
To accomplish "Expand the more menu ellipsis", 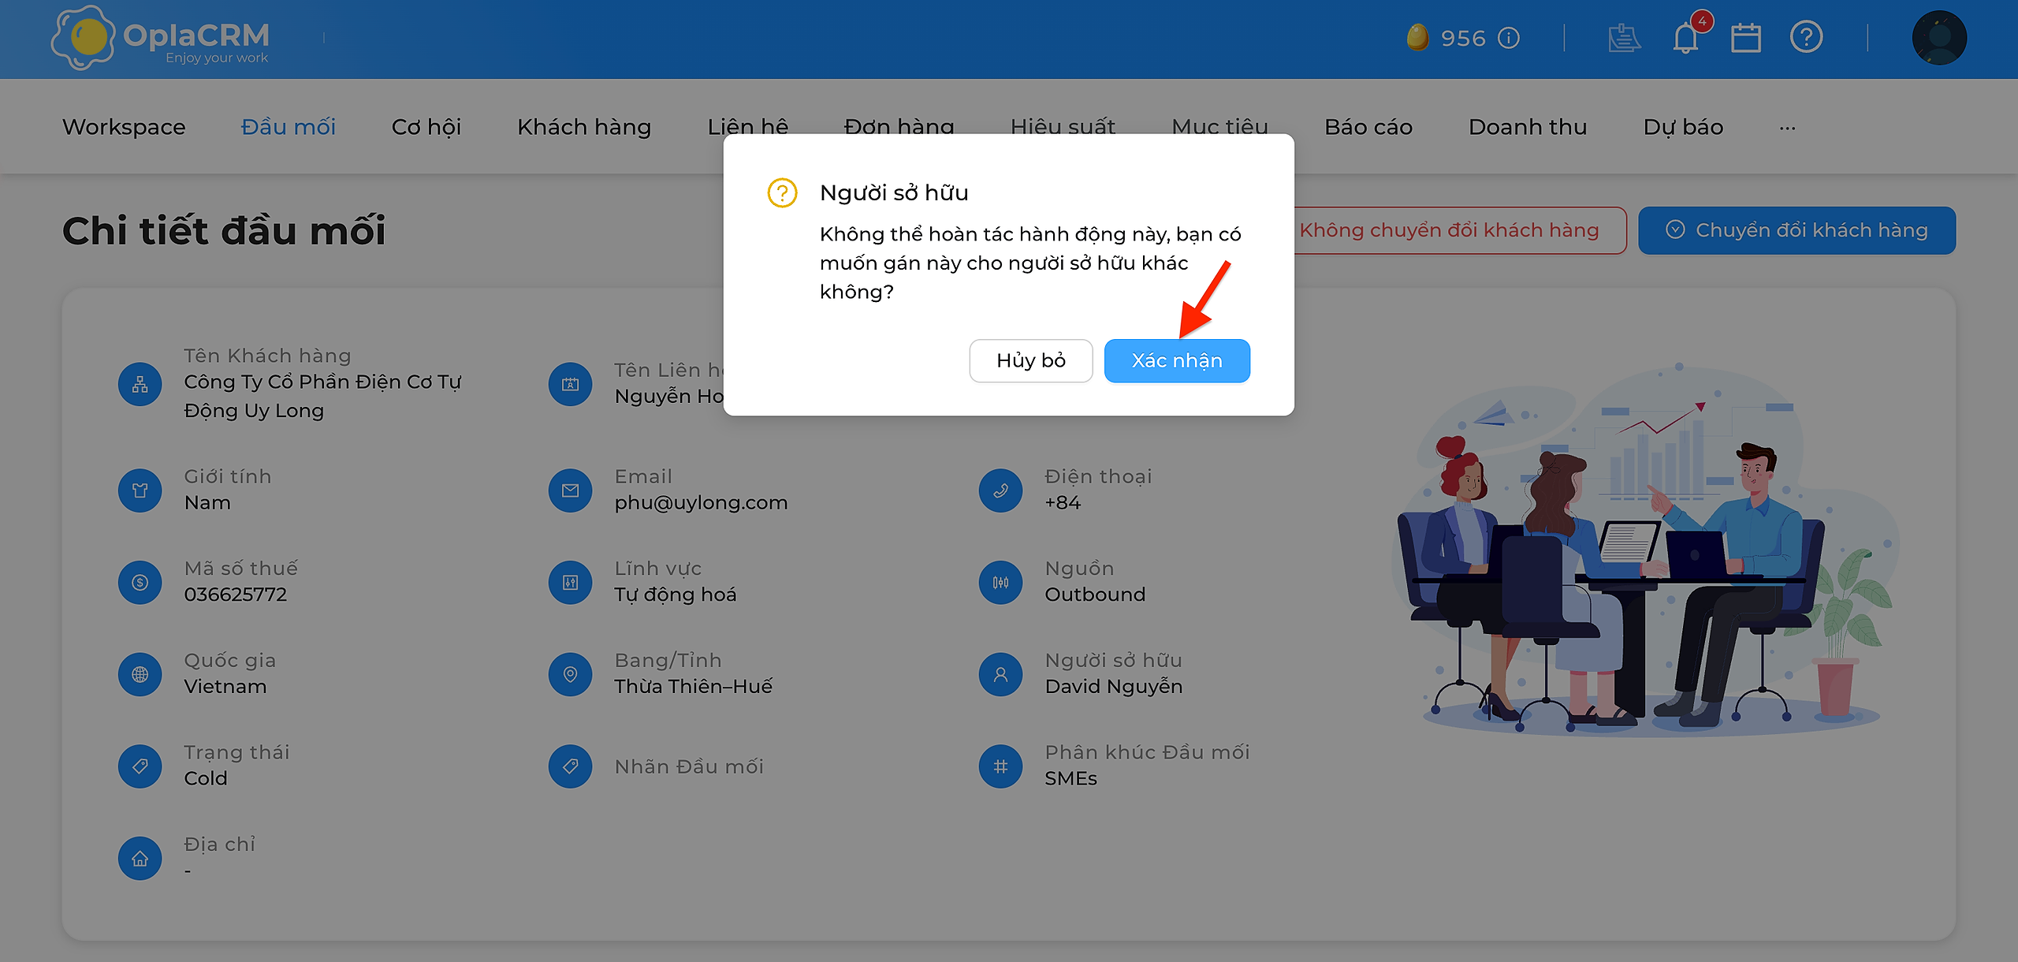I will 1787,128.
